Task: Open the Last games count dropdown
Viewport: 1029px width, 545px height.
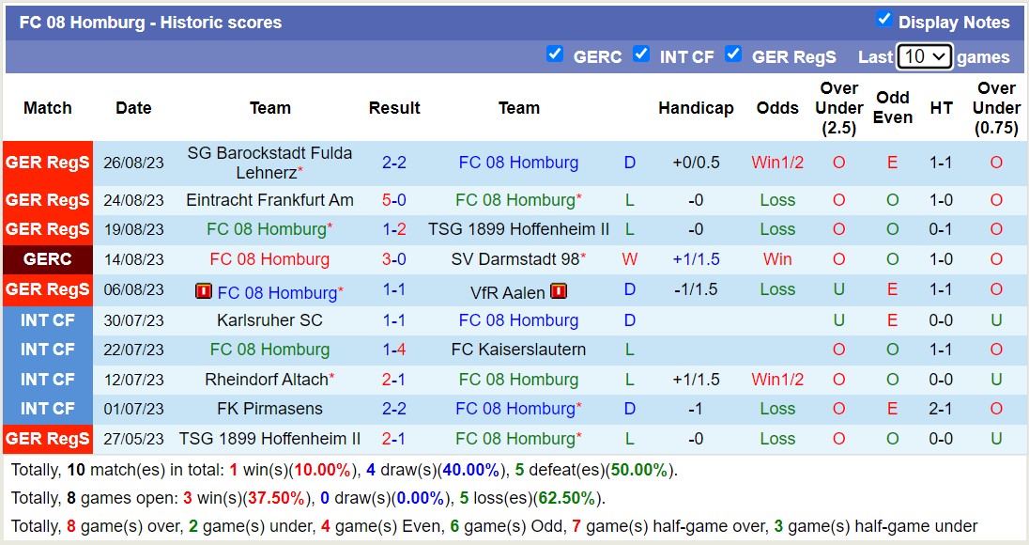Action: pyautogui.click(x=925, y=55)
